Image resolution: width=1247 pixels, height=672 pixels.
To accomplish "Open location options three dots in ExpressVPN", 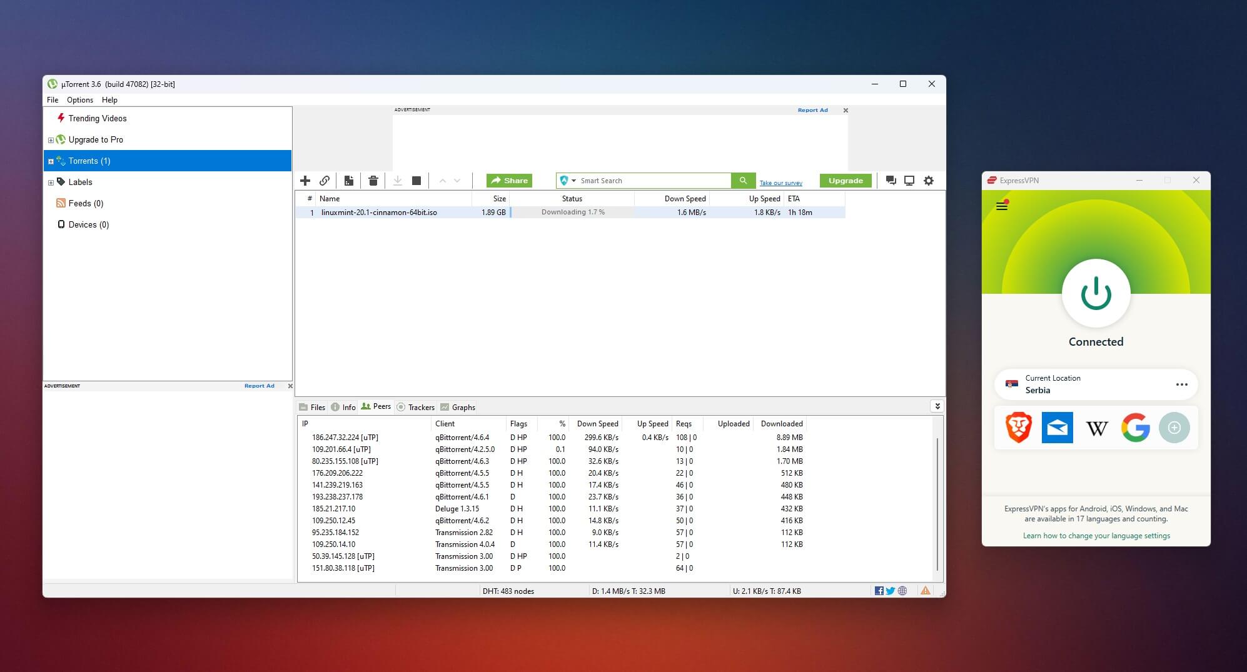I will pos(1181,384).
